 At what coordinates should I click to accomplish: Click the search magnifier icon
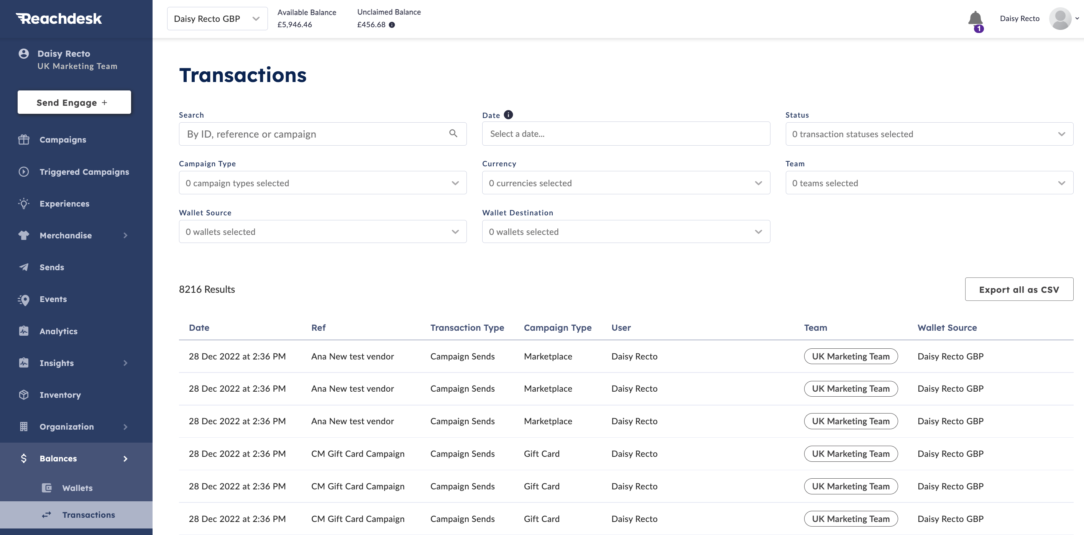point(453,133)
